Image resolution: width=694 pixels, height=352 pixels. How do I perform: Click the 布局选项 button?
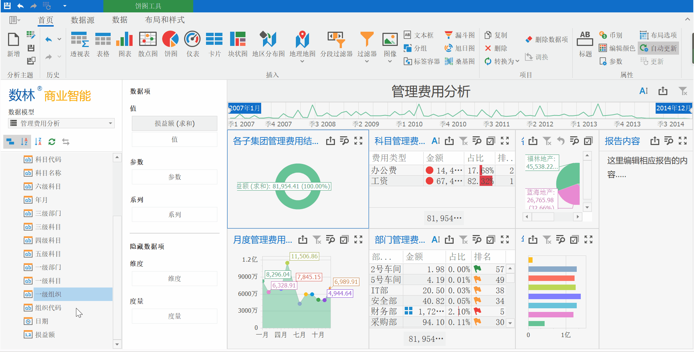(x=659, y=35)
